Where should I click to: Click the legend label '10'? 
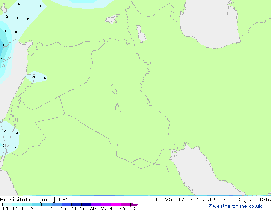click(53, 208)
